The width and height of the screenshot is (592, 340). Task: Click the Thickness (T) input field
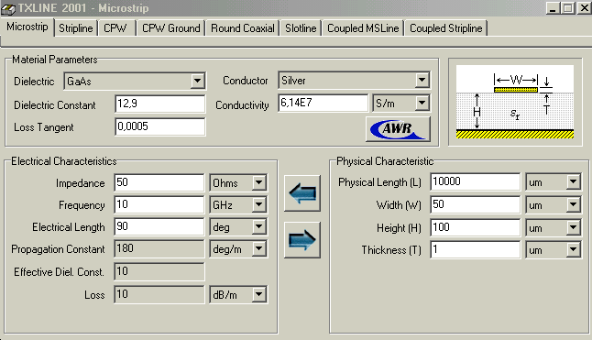476,250
